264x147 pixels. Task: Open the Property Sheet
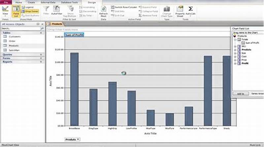(x=180, y=11)
